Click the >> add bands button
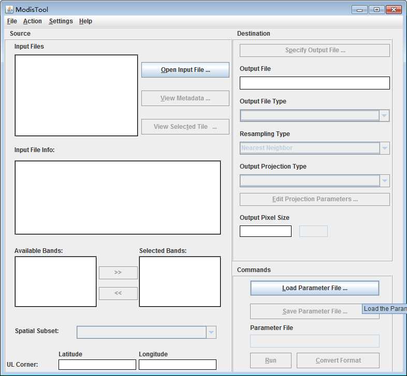 118,273
